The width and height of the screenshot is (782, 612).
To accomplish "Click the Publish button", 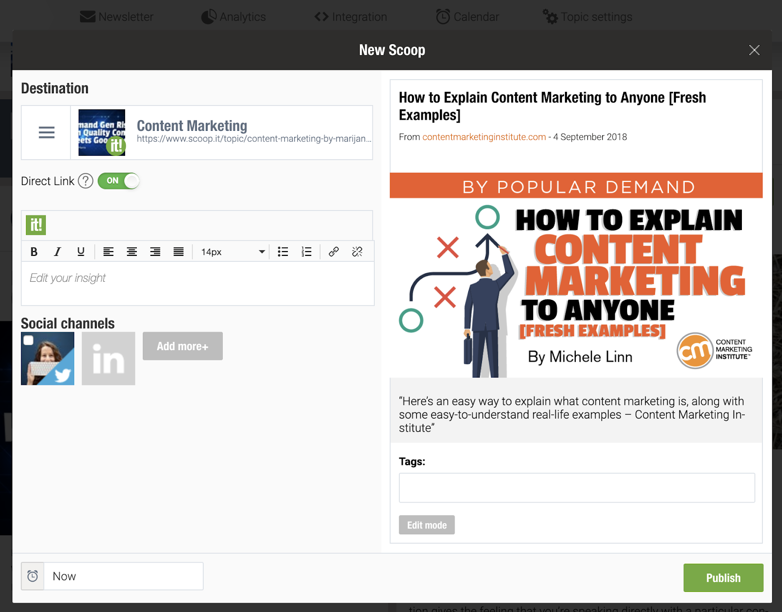I will (723, 578).
